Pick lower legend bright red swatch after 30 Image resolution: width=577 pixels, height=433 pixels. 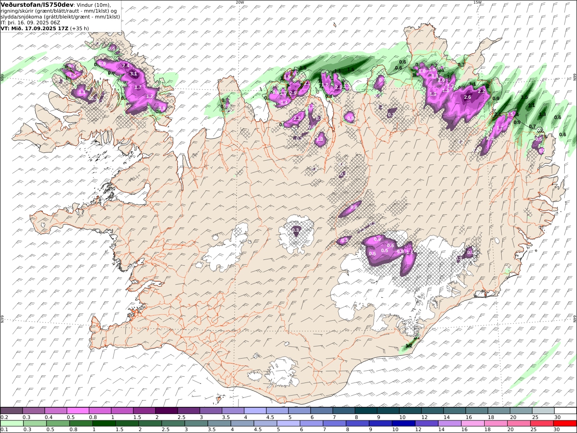click(x=565, y=424)
